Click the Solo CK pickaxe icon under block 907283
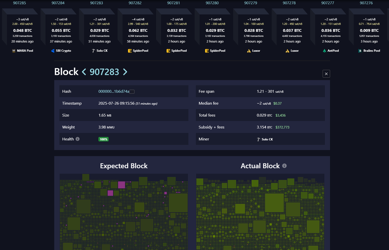The image size is (389, 250). tap(93, 51)
